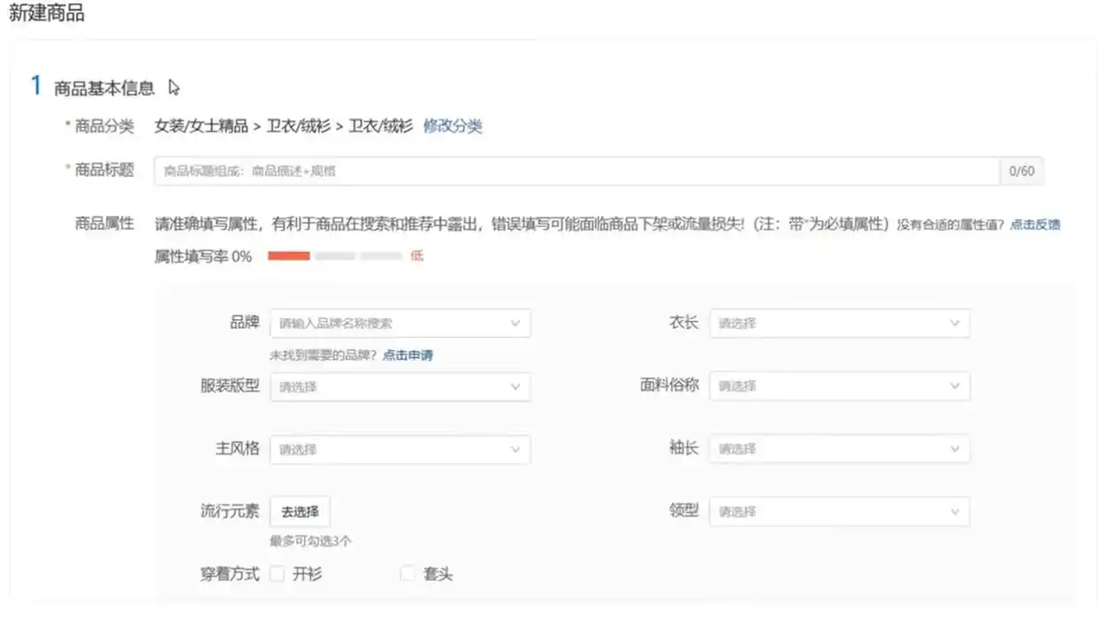This screenshot has height=618, width=1098.
Task: Check the 开衫 checkbox
Action: 278,574
